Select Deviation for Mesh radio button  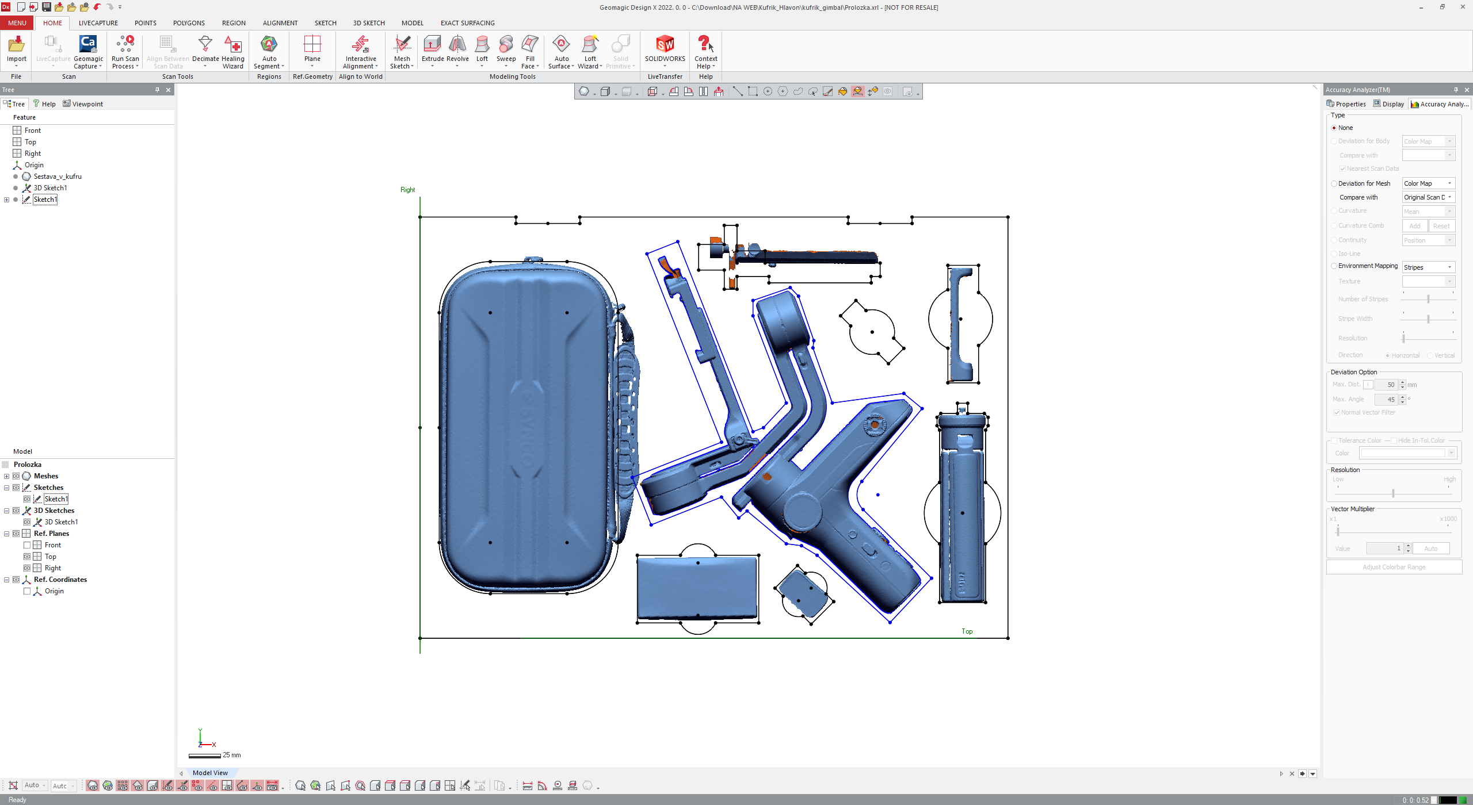point(1334,183)
